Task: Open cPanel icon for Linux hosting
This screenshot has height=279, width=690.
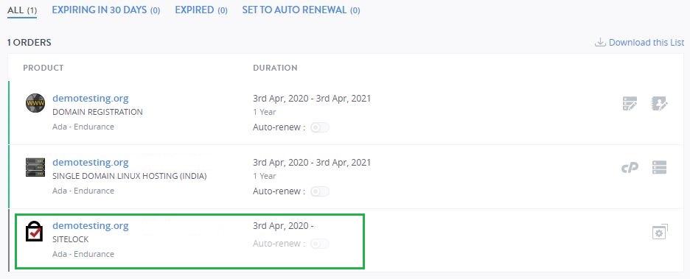Action: pyautogui.click(x=630, y=167)
